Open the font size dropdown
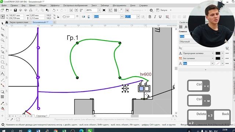The width and height of the screenshot is (235, 132). (138, 16)
